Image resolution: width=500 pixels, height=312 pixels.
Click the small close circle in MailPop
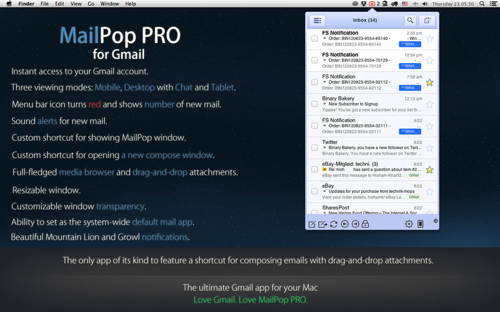click(436, 221)
